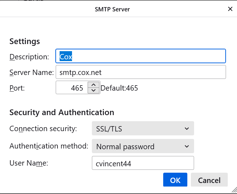The image size is (237, 194).
Task: Click the Authentication method label
Action: tap(49, 146)
